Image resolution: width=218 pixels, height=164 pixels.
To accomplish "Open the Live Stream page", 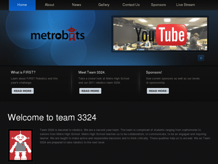I will (x=186, y=5).
